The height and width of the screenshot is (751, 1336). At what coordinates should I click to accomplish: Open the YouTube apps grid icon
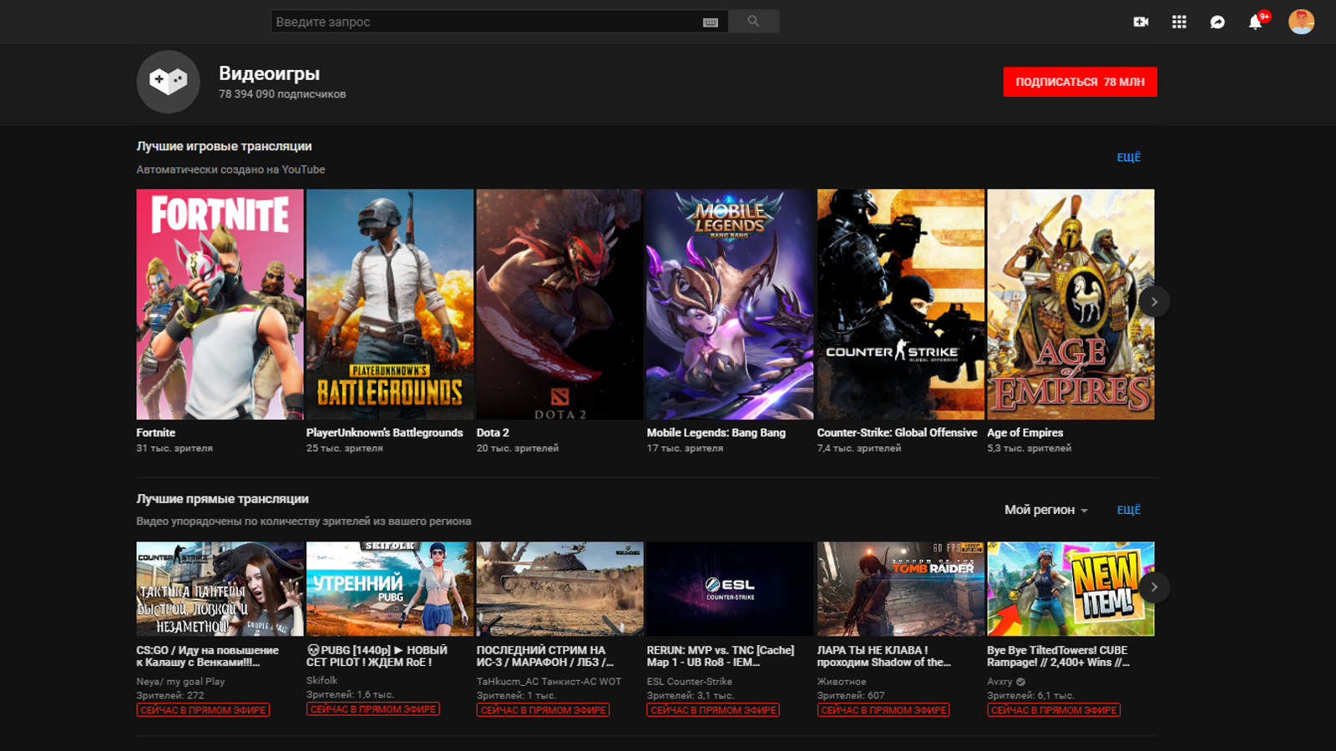1179,22
